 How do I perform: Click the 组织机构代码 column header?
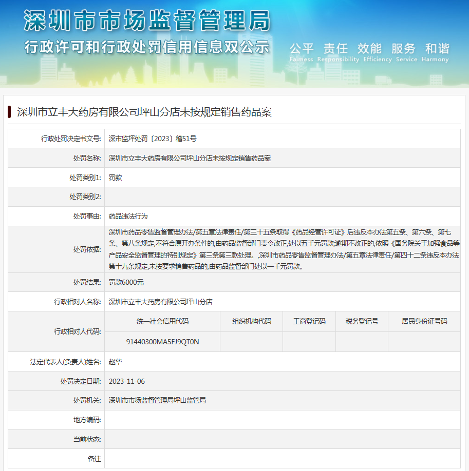click(252, 321)
